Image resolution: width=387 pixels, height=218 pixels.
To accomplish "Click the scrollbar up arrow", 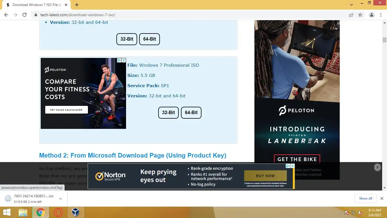I will click(384, 22).
